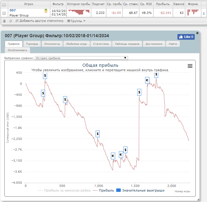Click the Форма bar chart thumbnail
The image size is (207, 202).
[x=193, y=12]
